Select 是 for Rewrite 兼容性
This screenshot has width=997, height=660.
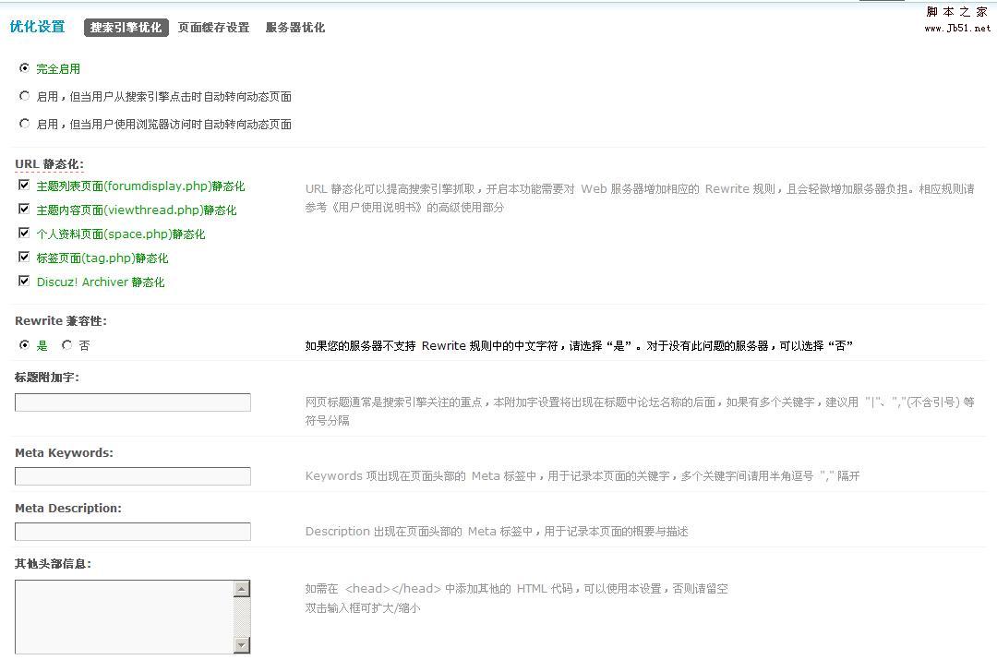click(x=24, y=344)
